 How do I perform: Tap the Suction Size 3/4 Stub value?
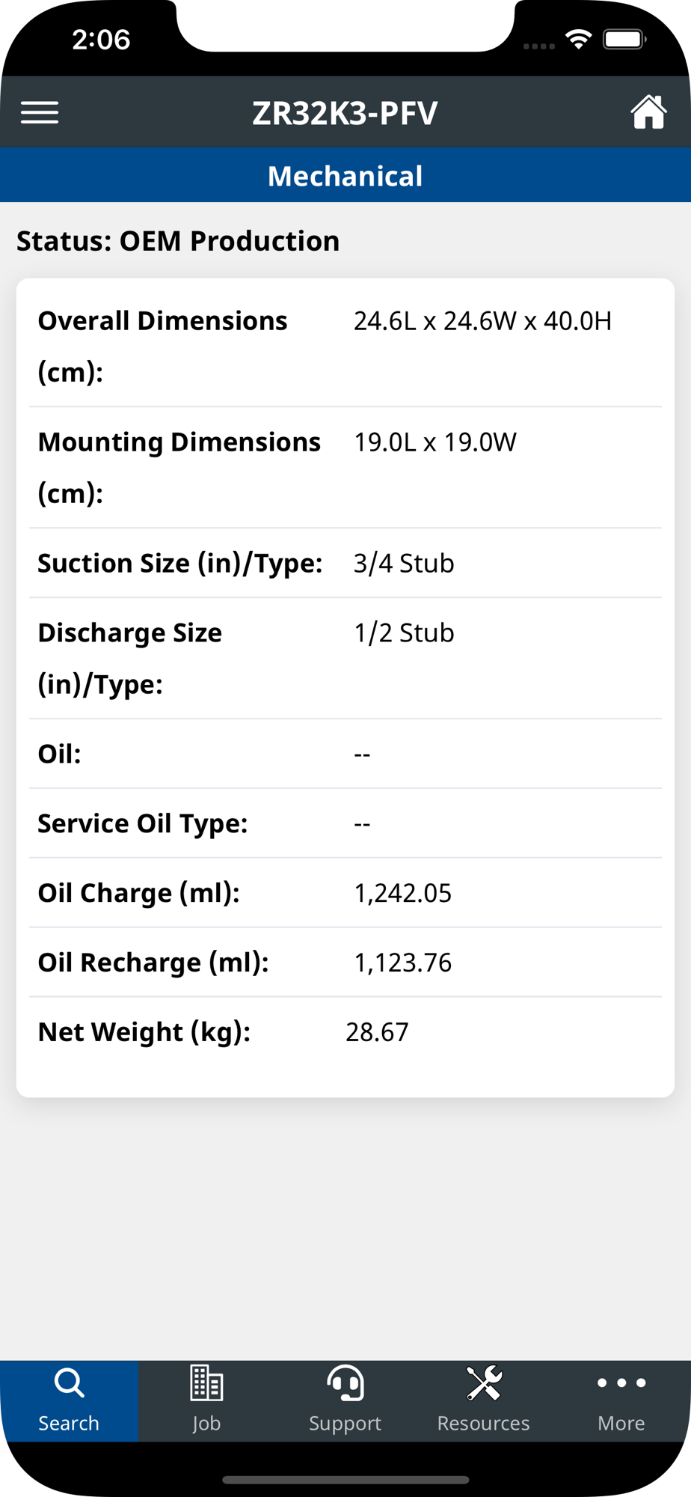[404, 564]
